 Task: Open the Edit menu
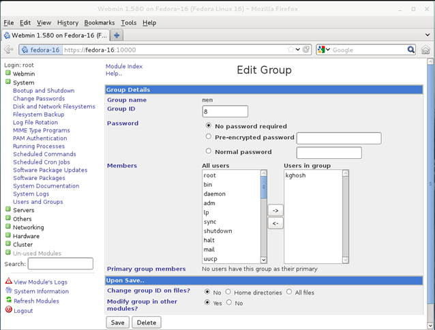pyautogui.click(x=25, y=22)
